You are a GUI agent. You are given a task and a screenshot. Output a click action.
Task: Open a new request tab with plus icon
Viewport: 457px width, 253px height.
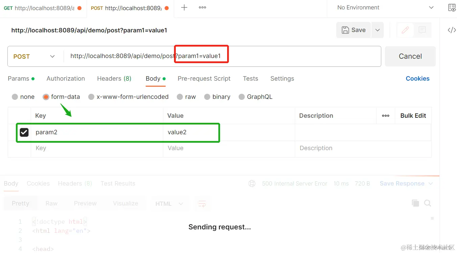[x=184, y=7]
